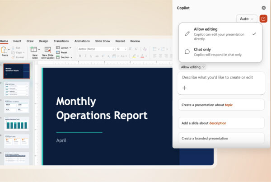
Task: Open the Auto mode dropdown
Action: (247, 19)
